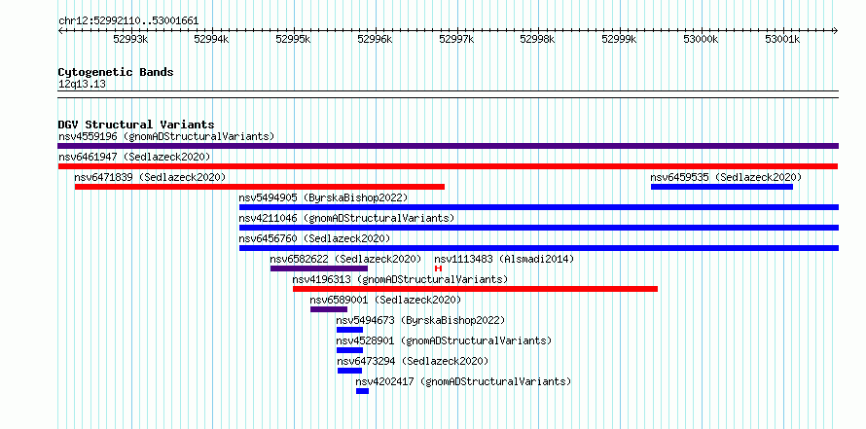This screenshot has width=866, height=429.
Task: Open the nsv4196313 gnomADStructuralVariants label
Action: 400,279
